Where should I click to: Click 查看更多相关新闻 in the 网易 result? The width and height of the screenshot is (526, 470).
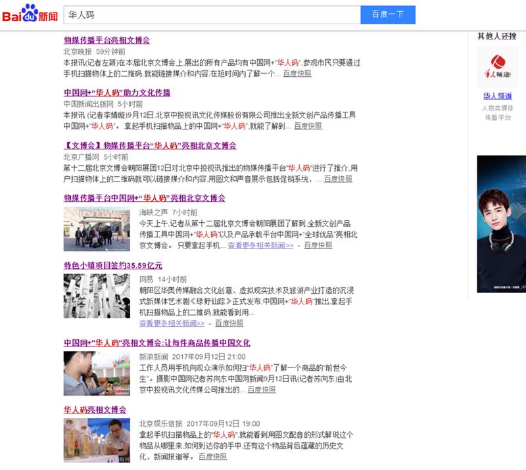[172, 323]
